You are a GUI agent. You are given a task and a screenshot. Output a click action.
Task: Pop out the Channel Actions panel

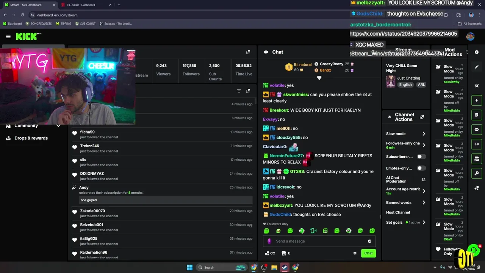pyautogui.click(x=422, y=117)
